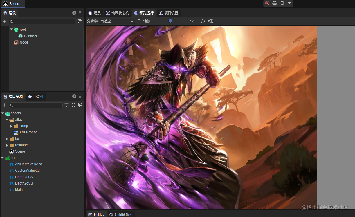Open help for the 层级 hierarchy panel
Viewport: 355px width, 217px height.
(74, 13)
